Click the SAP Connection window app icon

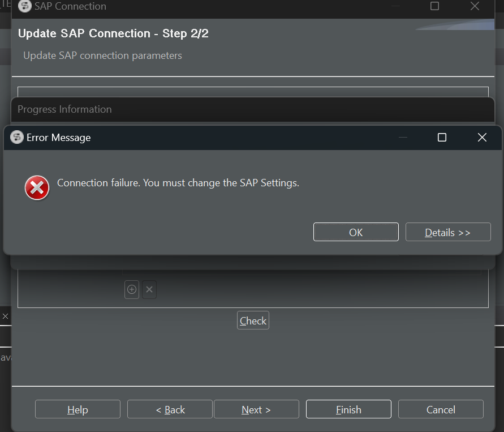(25, 6)
